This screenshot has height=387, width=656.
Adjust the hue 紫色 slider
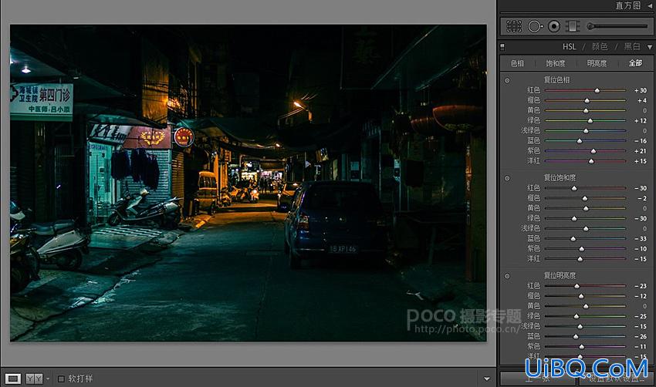tap(593, 151)
